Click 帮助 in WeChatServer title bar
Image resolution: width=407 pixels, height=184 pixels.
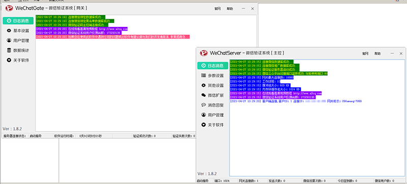(x=377, y=54)
